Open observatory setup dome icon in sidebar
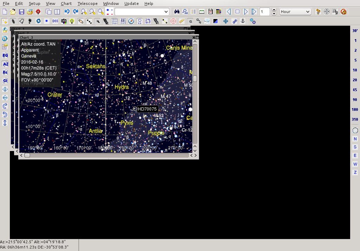Image resolution: width=360 pixels, height=251 pixels. coord(5,30)
